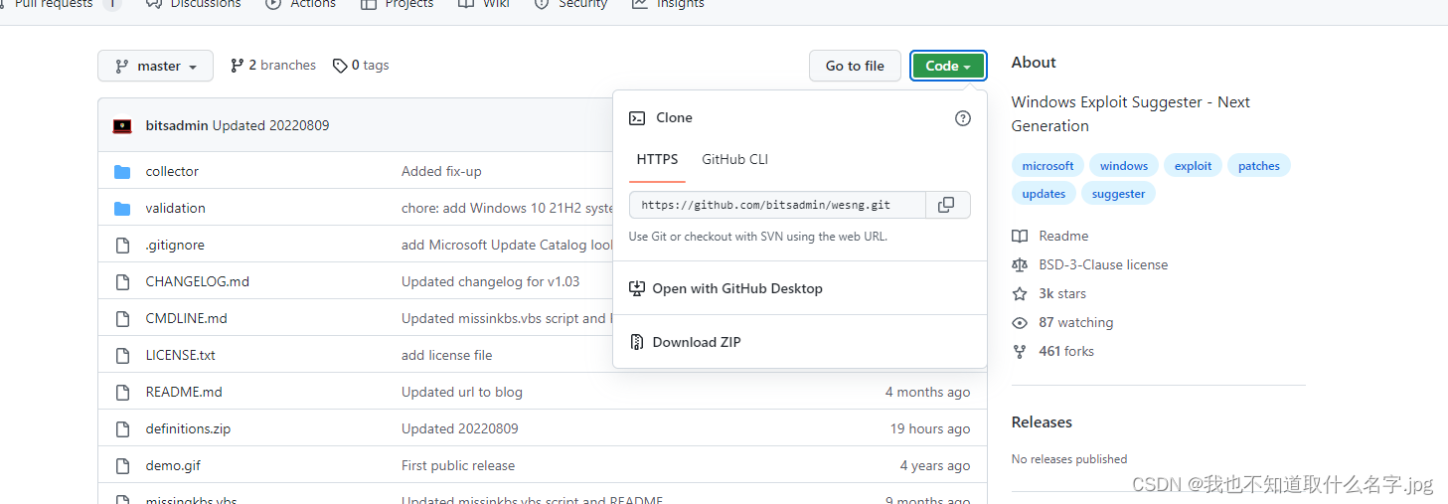Open 'Added fix-up' commit message
The image size is (1448, 504).
441,171
